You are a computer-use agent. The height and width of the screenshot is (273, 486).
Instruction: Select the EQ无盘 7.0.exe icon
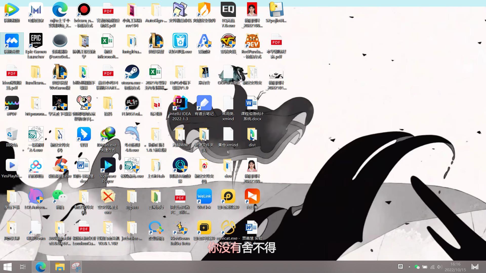[x=228, y=15]
